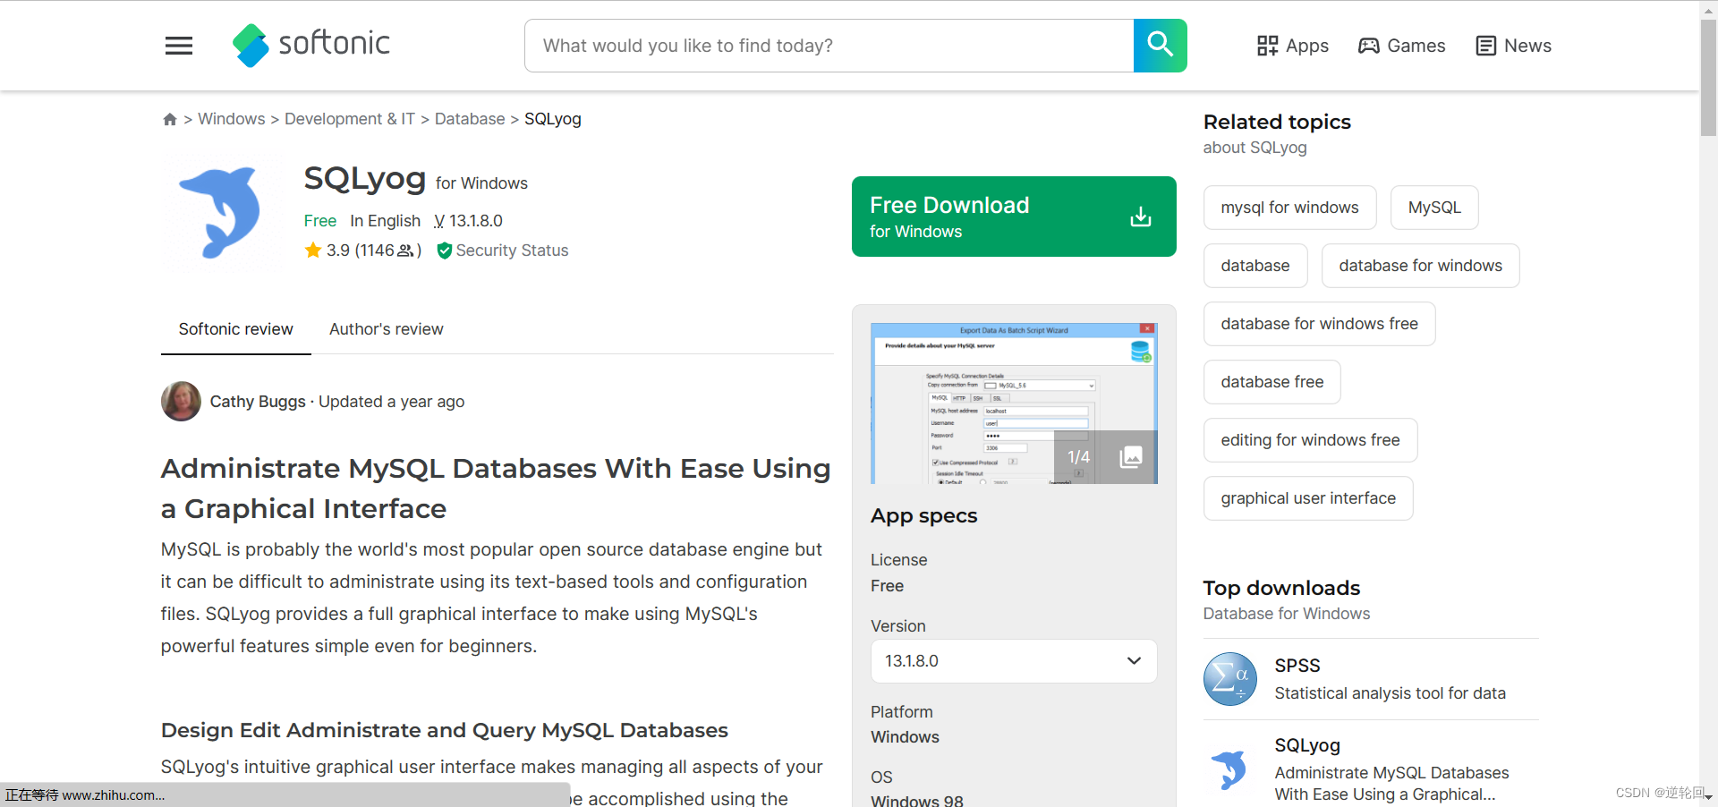This screenshot has width=1718, height=807.
Task: Open the screenshot gallery via image icon
Action: point(1130,457)
